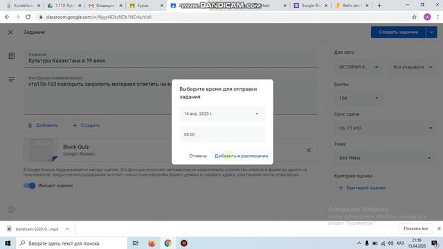
Task: Click the address bar URL
Action: (x=98, y=17)
